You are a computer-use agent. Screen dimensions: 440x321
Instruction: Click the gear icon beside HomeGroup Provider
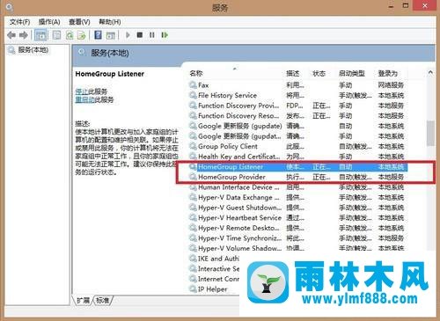[x=193, y=177]
